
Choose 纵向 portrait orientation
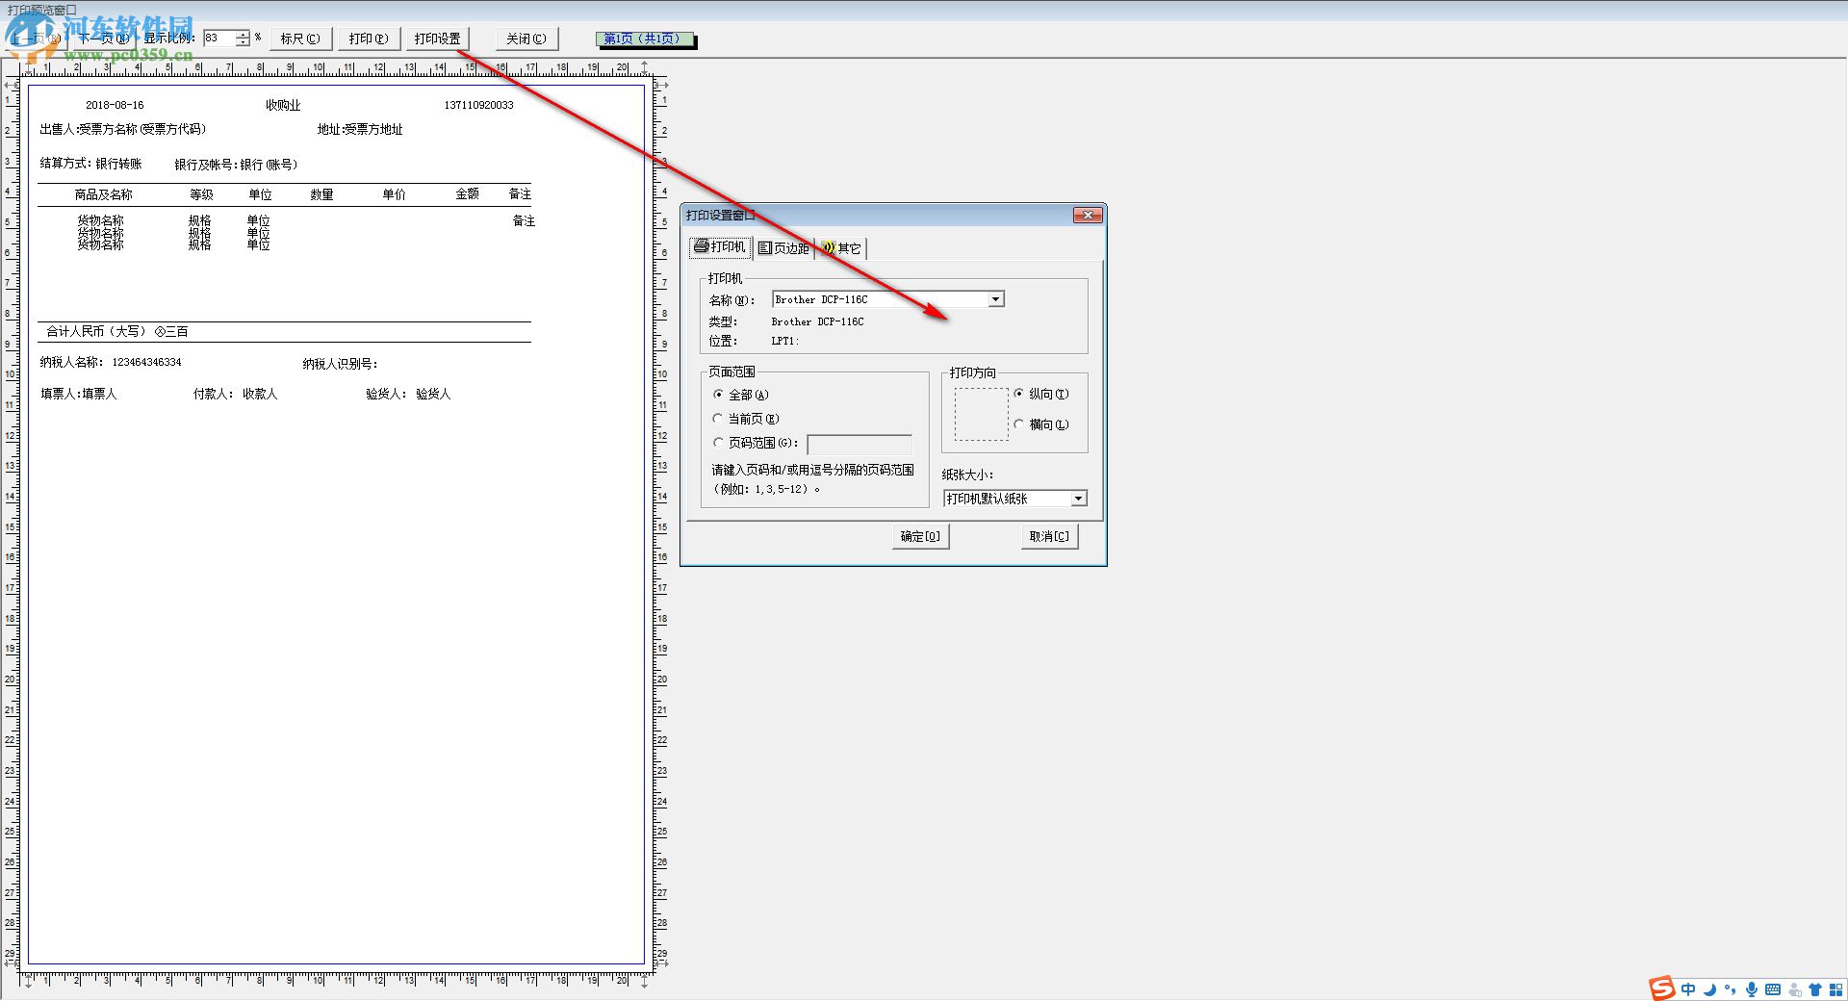[x=1018, y=394]
